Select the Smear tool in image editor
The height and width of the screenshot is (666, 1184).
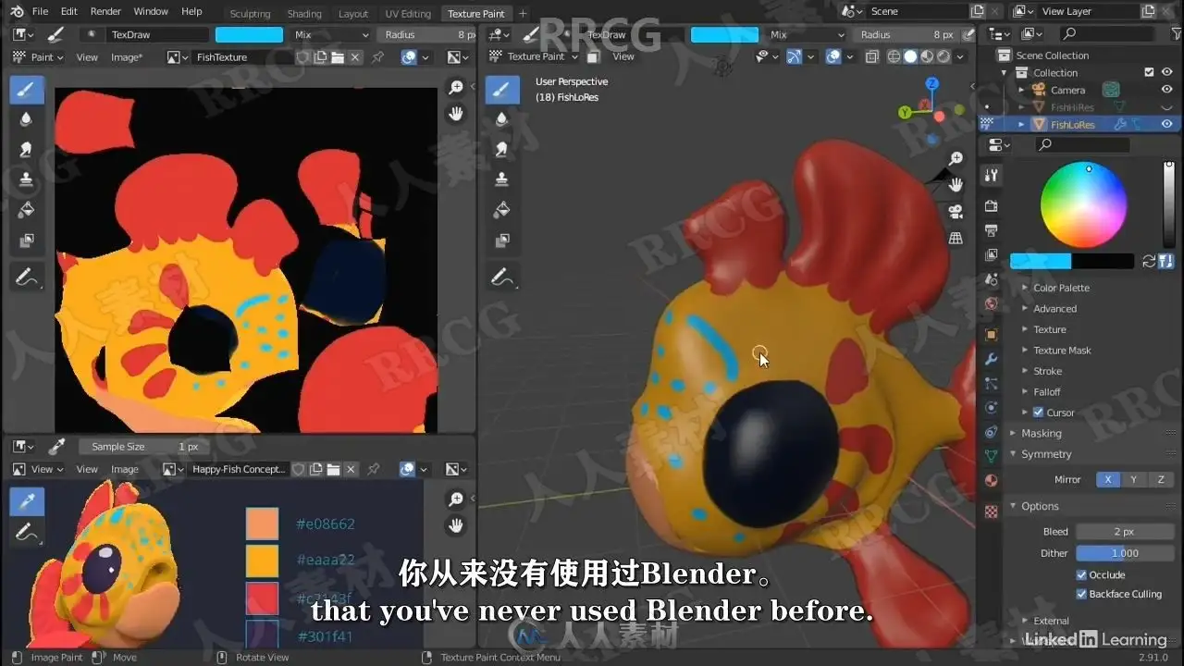coord(26,150)
